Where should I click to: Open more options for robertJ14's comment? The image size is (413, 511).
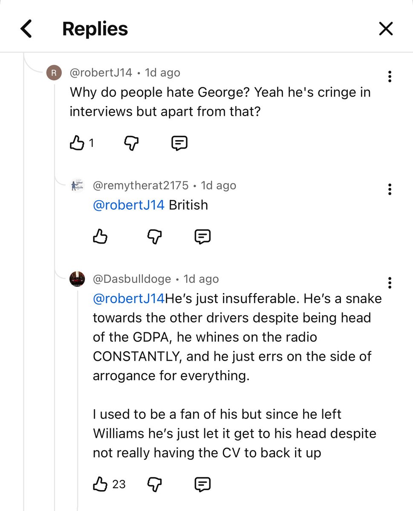click(x=389, y=77)
